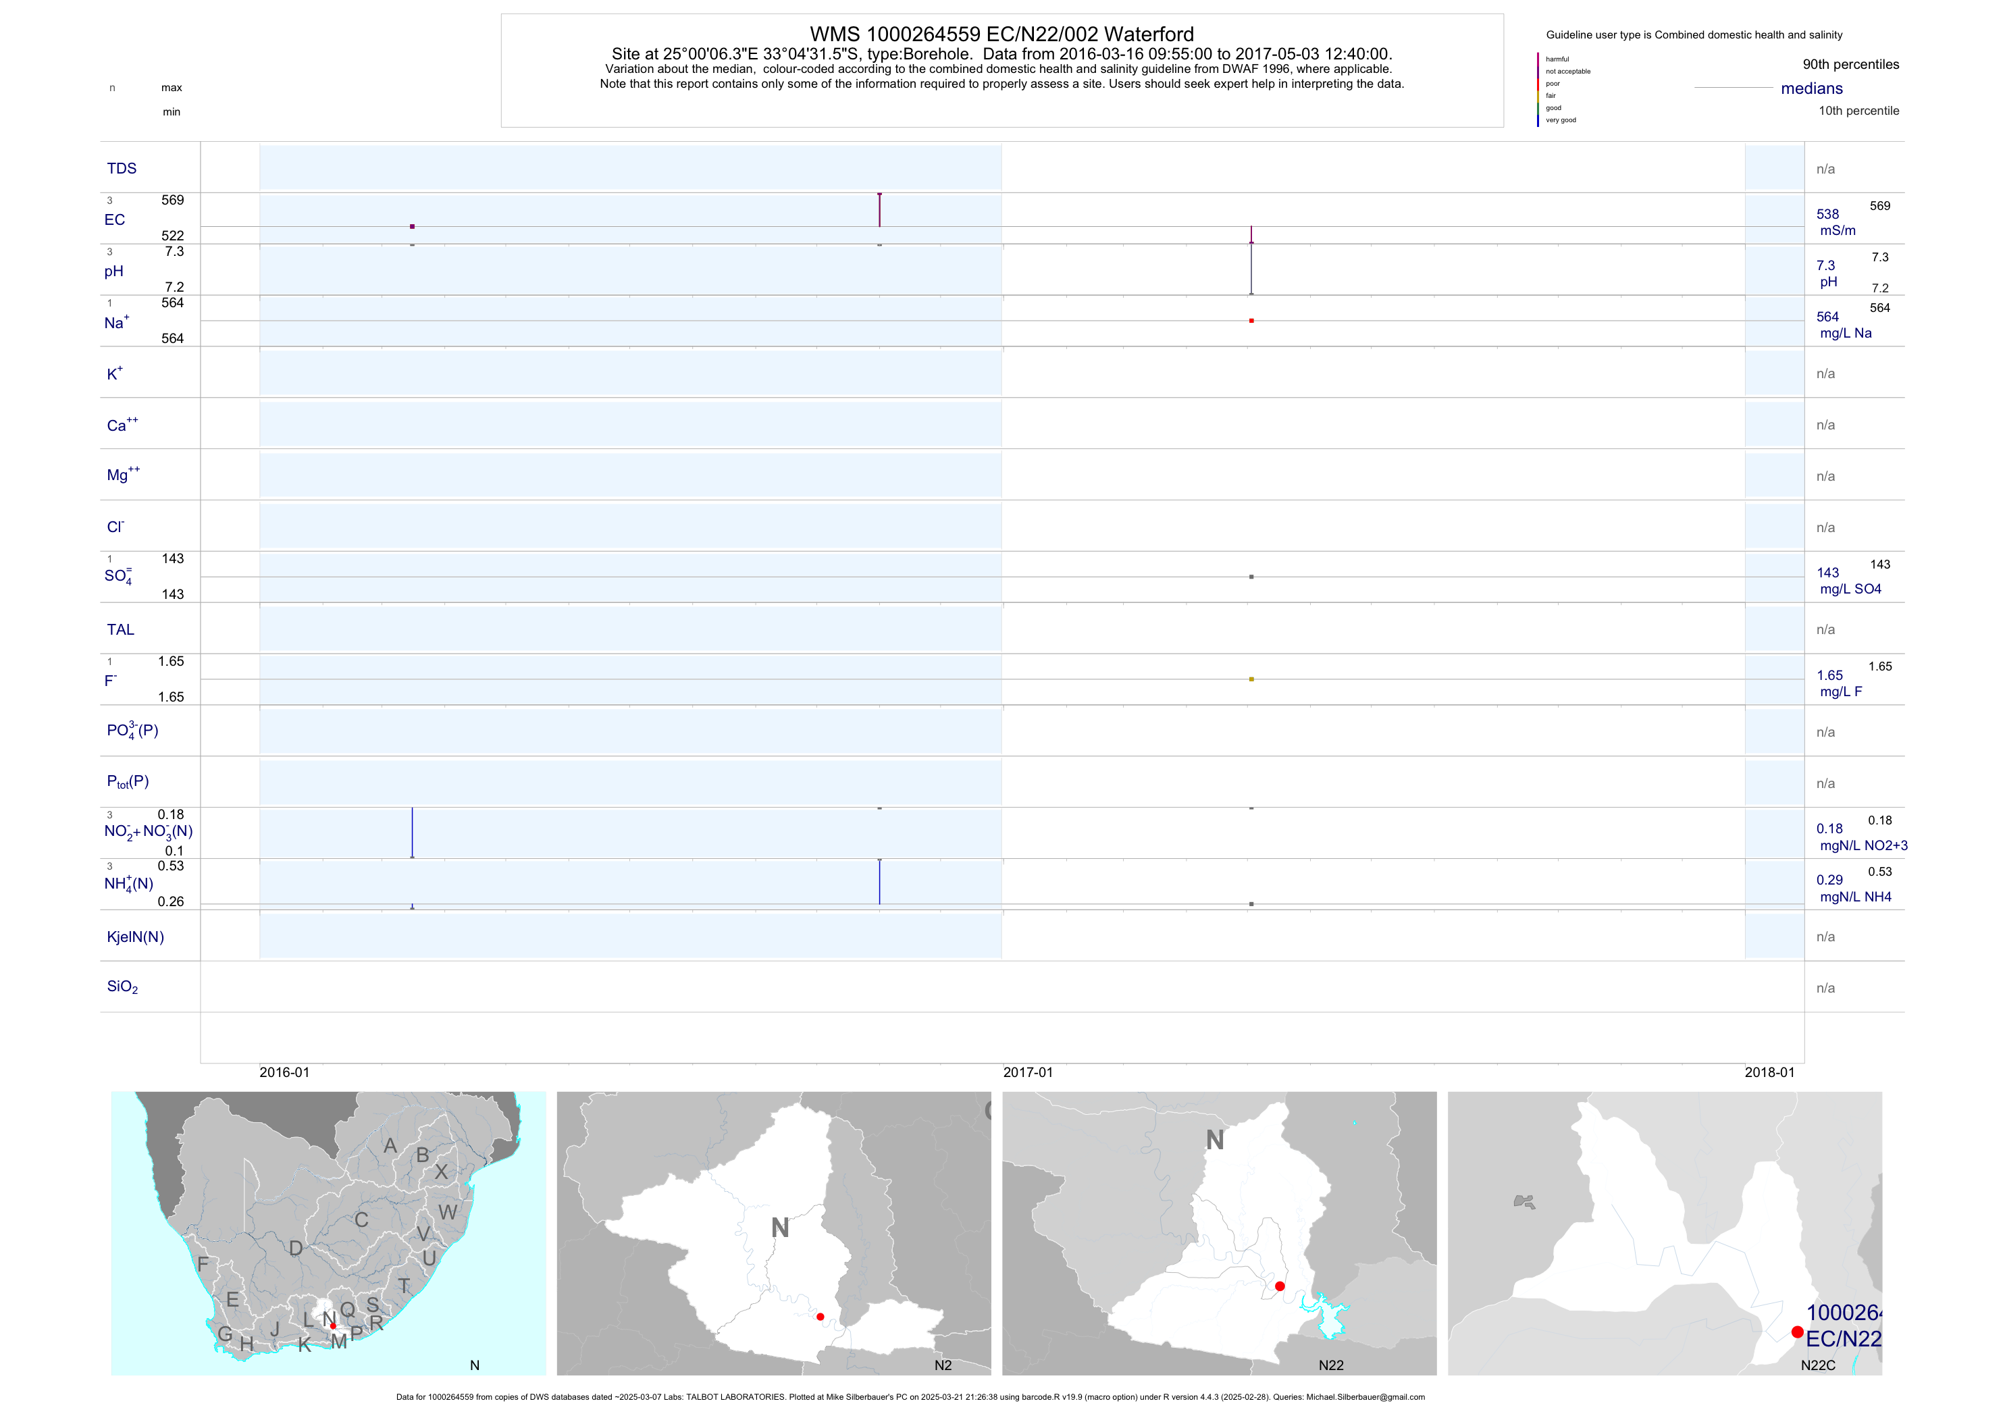Click the red Na+ data point marker
Image resolution: width=2005 pixels, height=1418 pixels.
point(1251,321)
